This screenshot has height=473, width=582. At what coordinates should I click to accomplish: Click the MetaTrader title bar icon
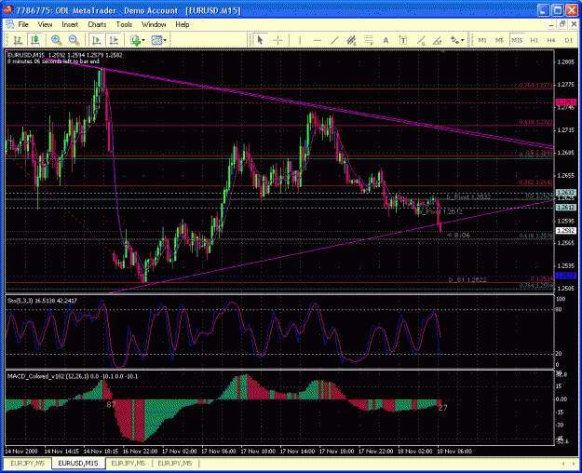[8, 10]
